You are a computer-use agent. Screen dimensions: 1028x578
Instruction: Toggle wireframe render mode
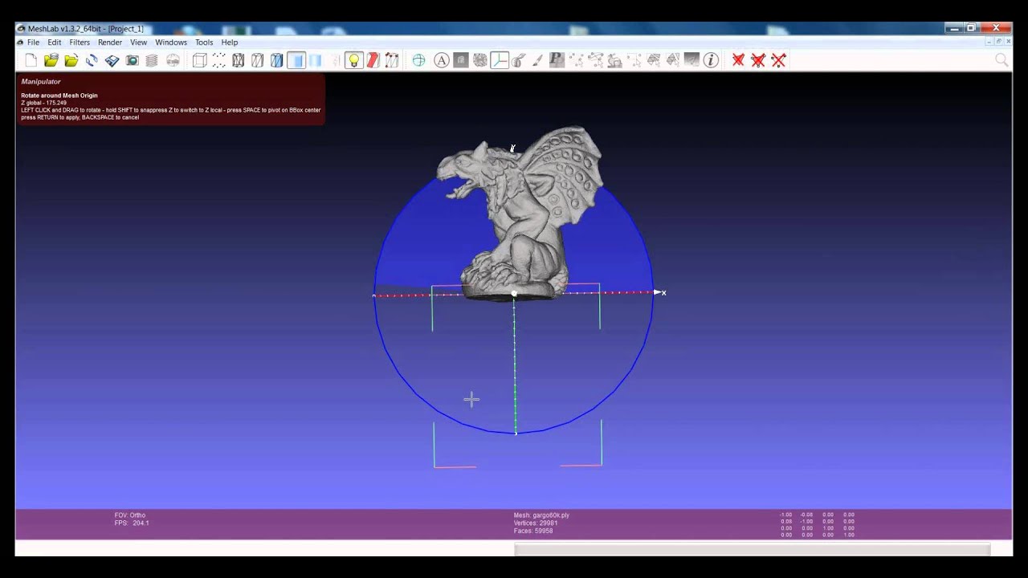239,60
